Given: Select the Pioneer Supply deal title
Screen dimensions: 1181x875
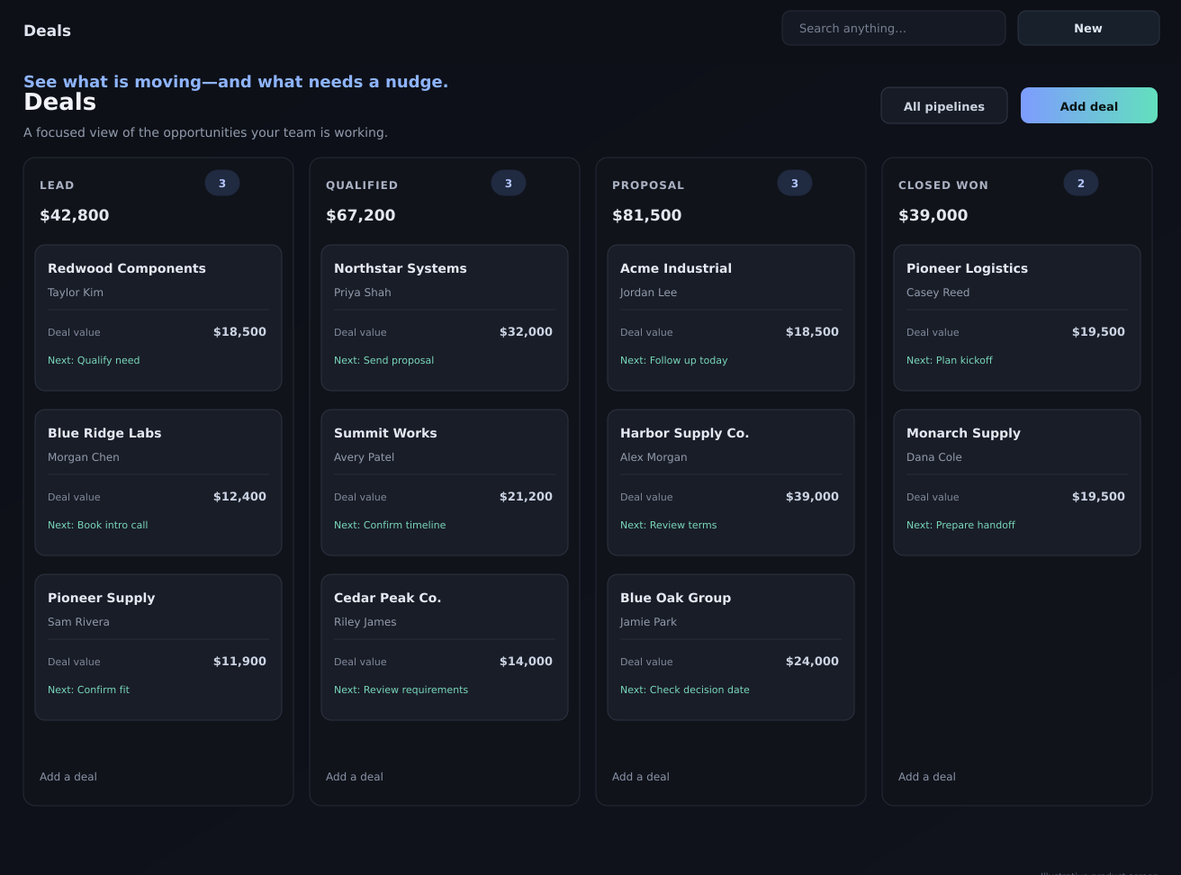Looking at the screenshot, I should tap(102, 598).
